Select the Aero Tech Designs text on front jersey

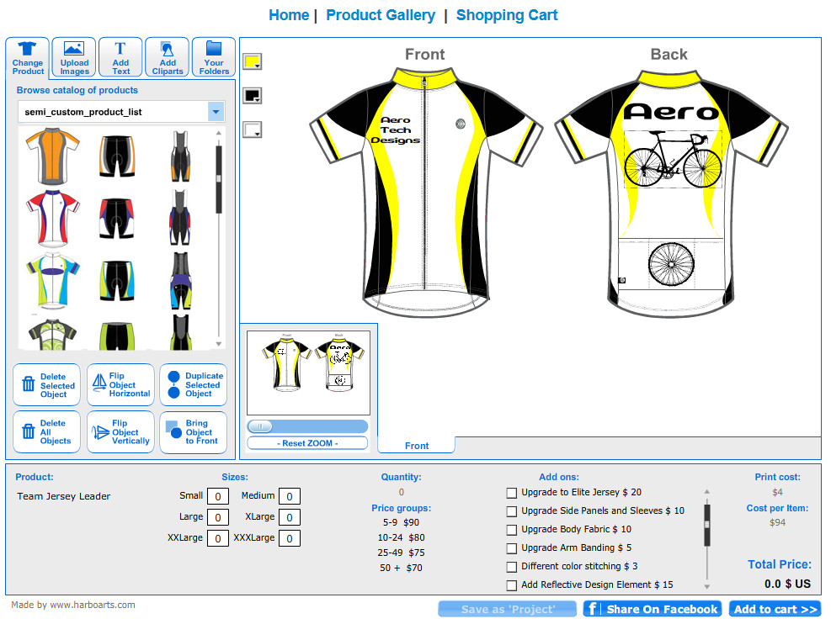click(396, 130)
